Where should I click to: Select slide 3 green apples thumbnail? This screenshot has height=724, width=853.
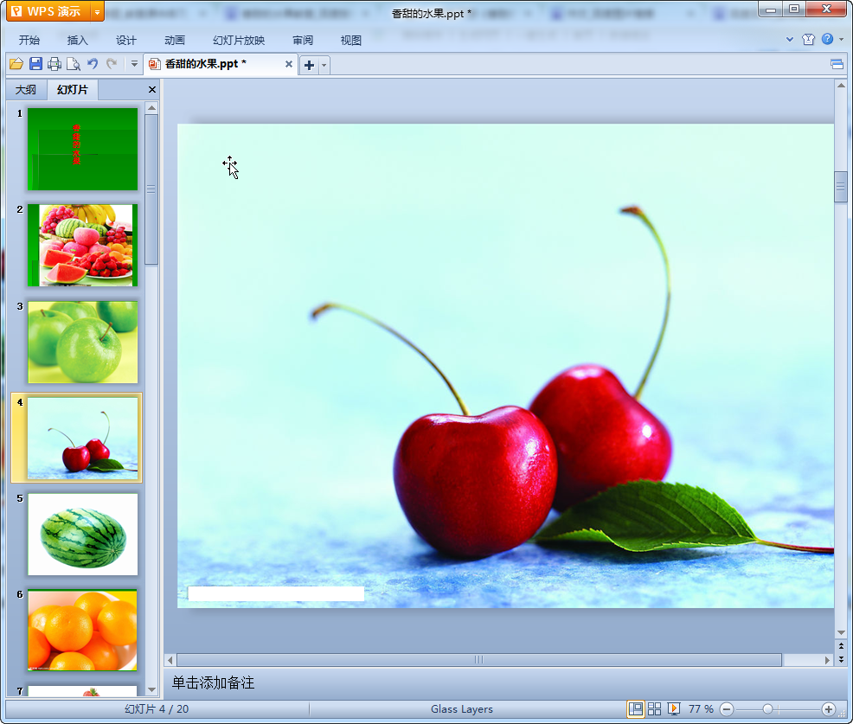83,343
